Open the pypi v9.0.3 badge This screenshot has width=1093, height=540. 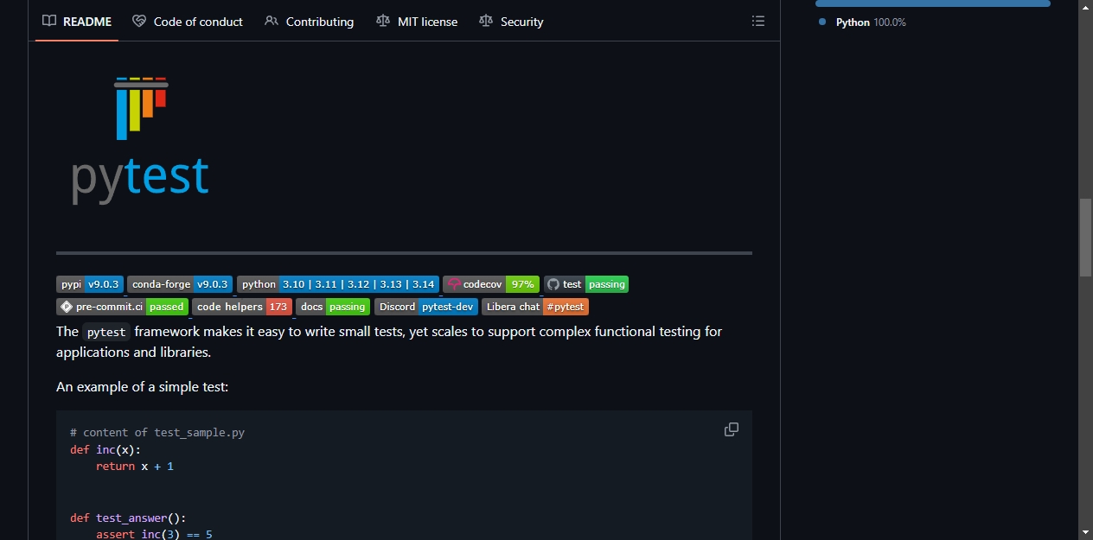pos(91,284)
